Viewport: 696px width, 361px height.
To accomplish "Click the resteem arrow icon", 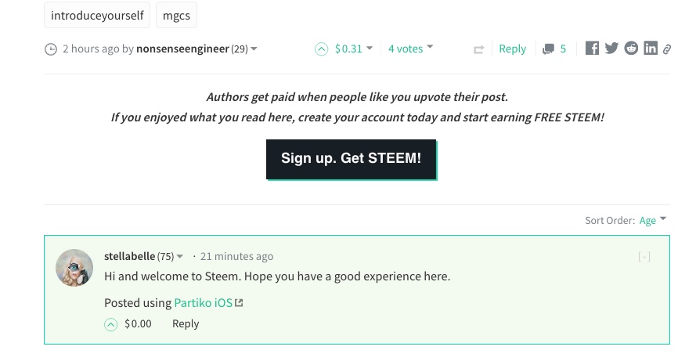I will click(x=478, y=49).
